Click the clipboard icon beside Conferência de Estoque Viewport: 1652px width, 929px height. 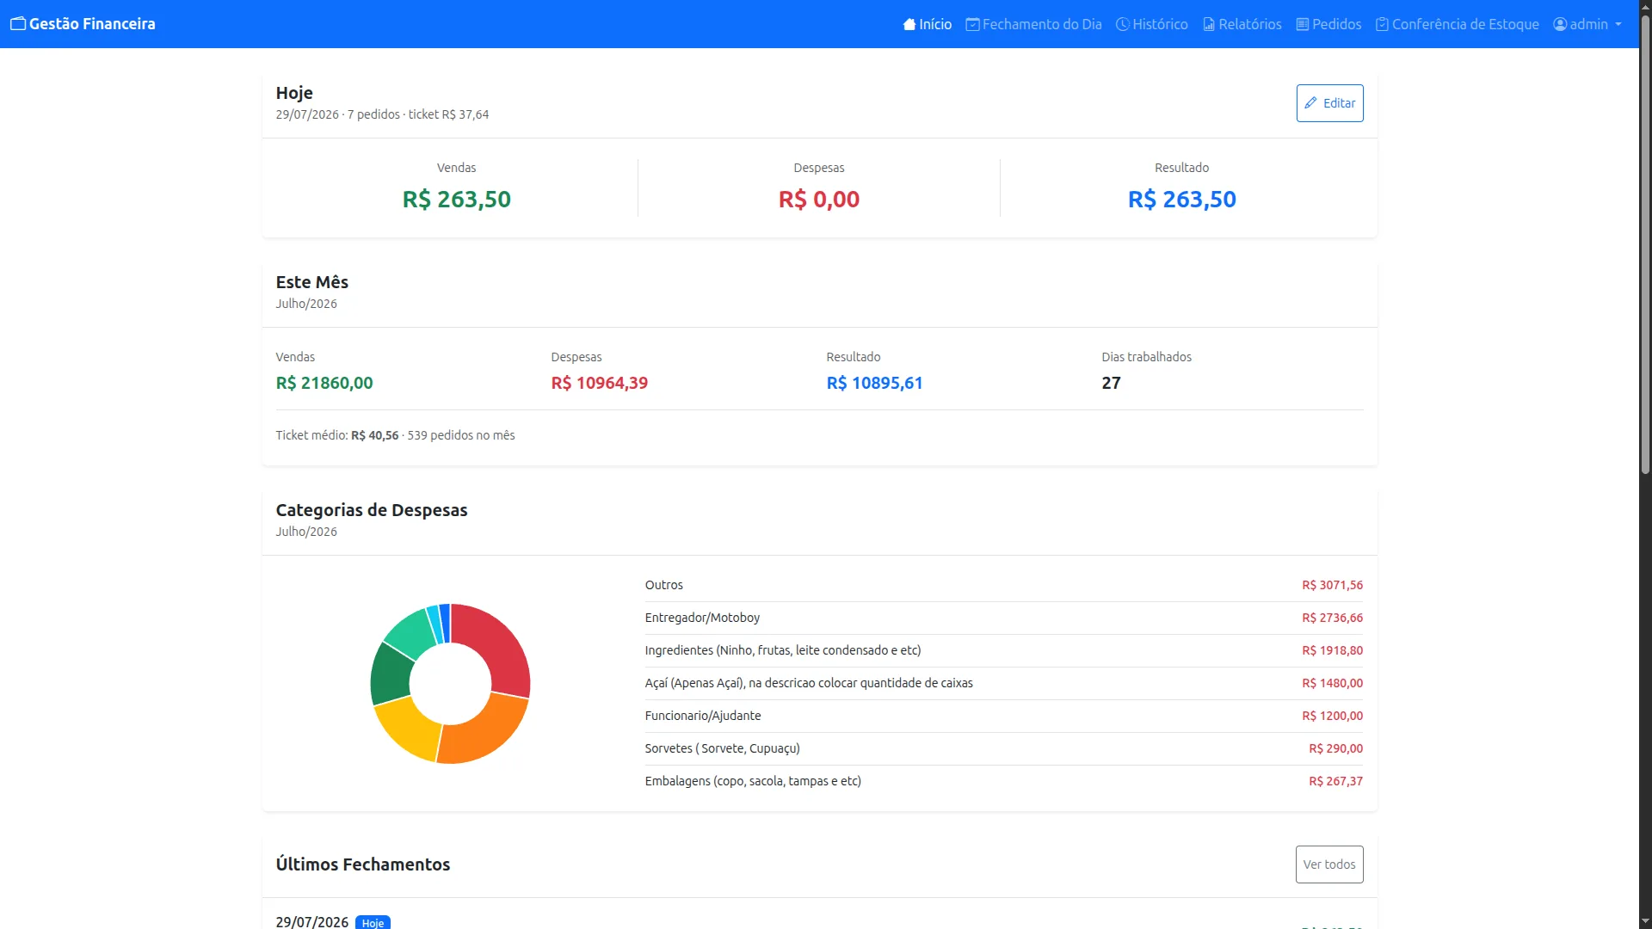(1382, 24)
